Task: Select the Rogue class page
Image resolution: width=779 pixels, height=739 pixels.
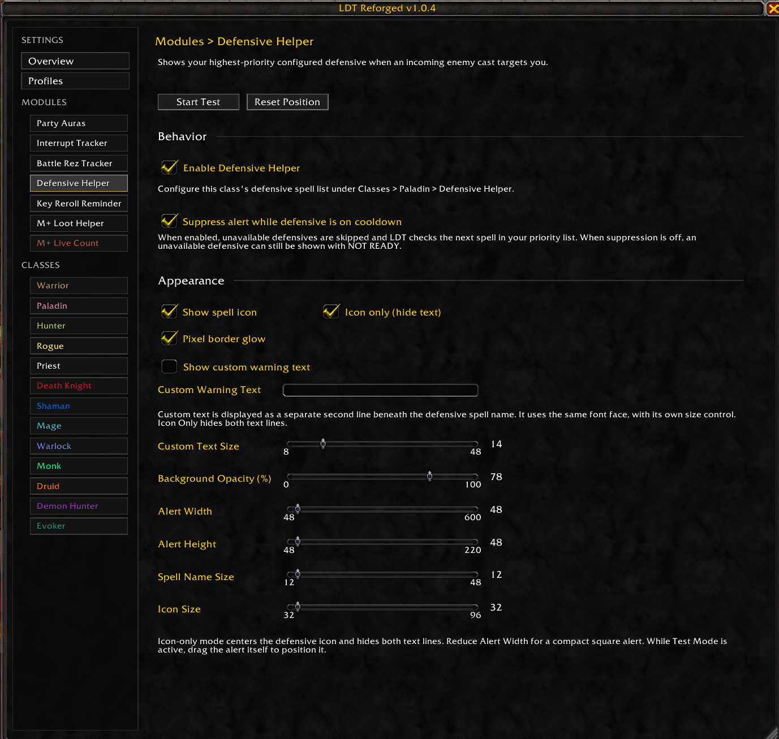Action: click(79, 346)
